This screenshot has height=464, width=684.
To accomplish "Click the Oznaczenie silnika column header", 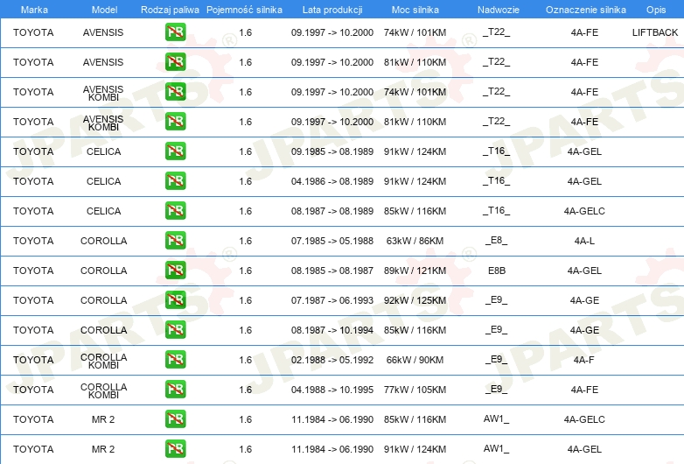I will [586, 10].
